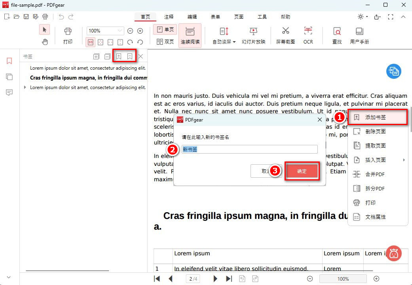This screenshot has width=412, height=285.
Task: Open the bookmarks sidebar panel
Action: 9,61
